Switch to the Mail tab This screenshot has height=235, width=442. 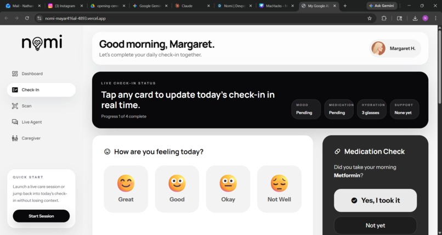click(23, 5)
